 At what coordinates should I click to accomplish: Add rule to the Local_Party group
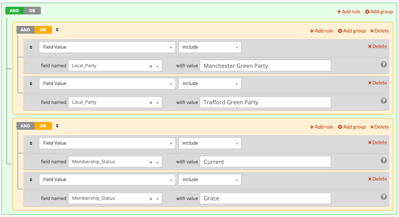[321, 31]
